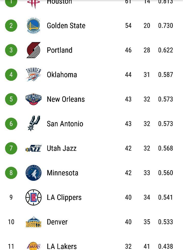Tap the Golden State Warriors logo
The height and width of the screenshot is (250, 183).
click(34, 26)
